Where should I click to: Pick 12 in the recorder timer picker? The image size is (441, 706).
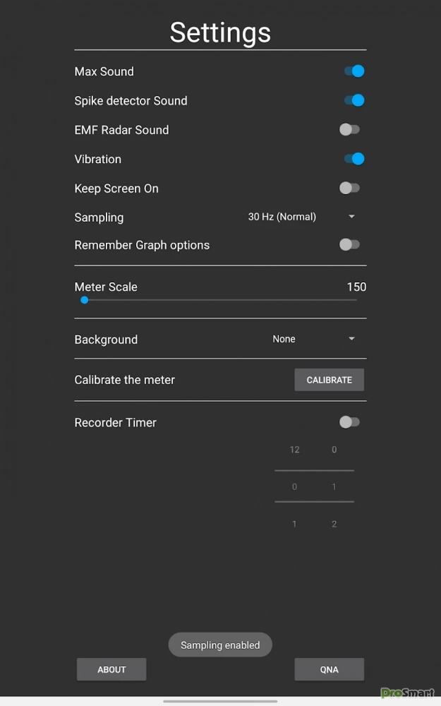[x=294, y=450]
